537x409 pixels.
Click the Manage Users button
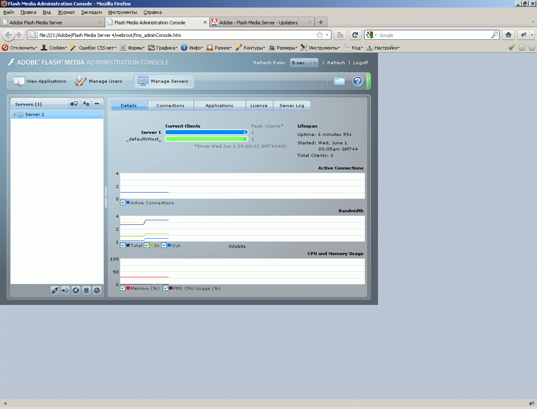pyautogui.click(x=99, y=81)
